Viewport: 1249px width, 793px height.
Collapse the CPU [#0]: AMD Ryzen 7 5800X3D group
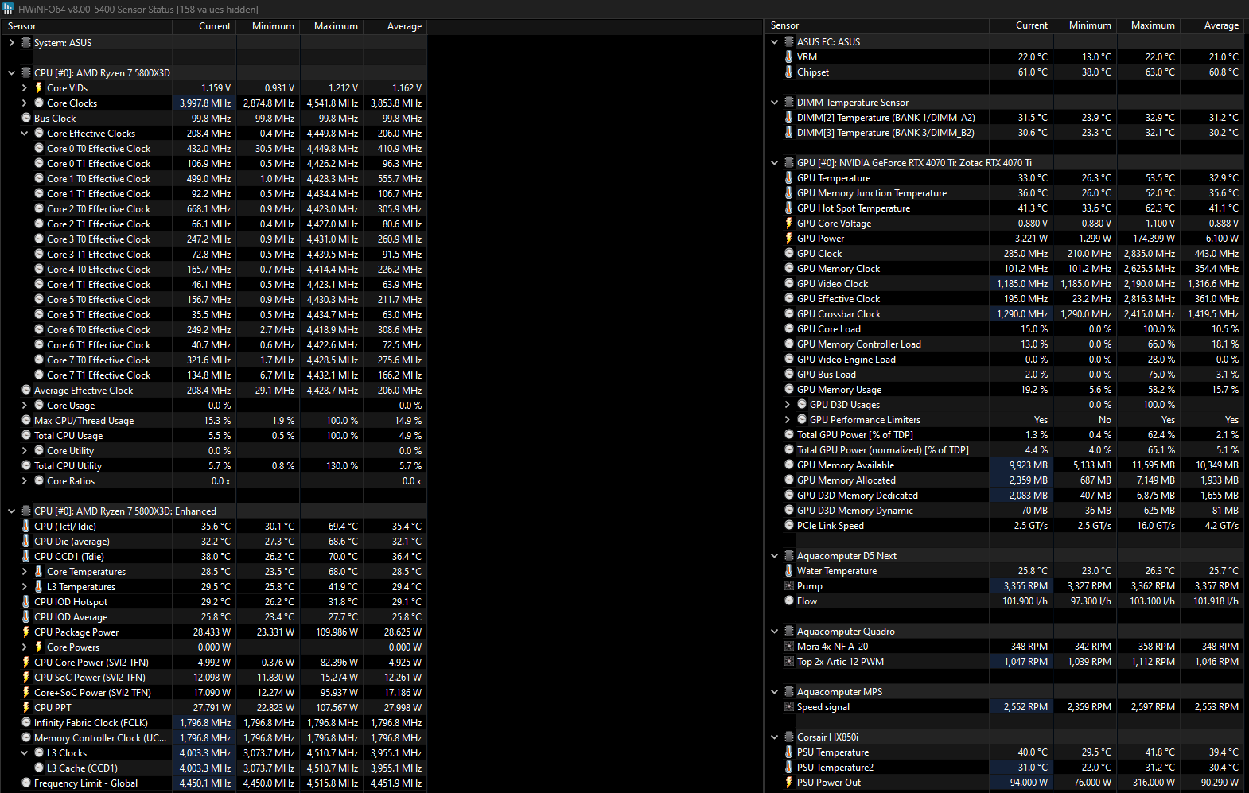point(11,72)
